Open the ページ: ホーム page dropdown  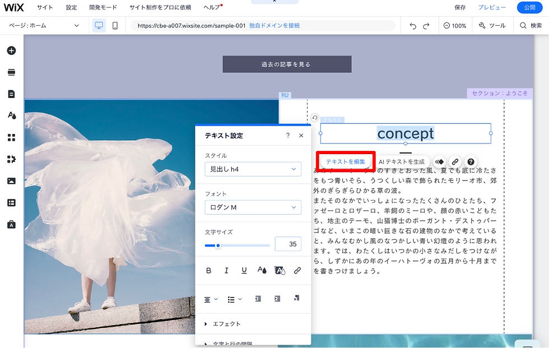pyautogui.click(x=44, y=26)
